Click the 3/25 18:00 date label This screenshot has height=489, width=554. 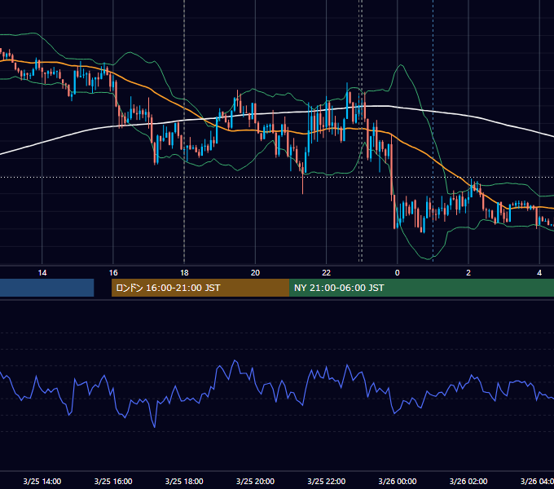coord(184,481)
